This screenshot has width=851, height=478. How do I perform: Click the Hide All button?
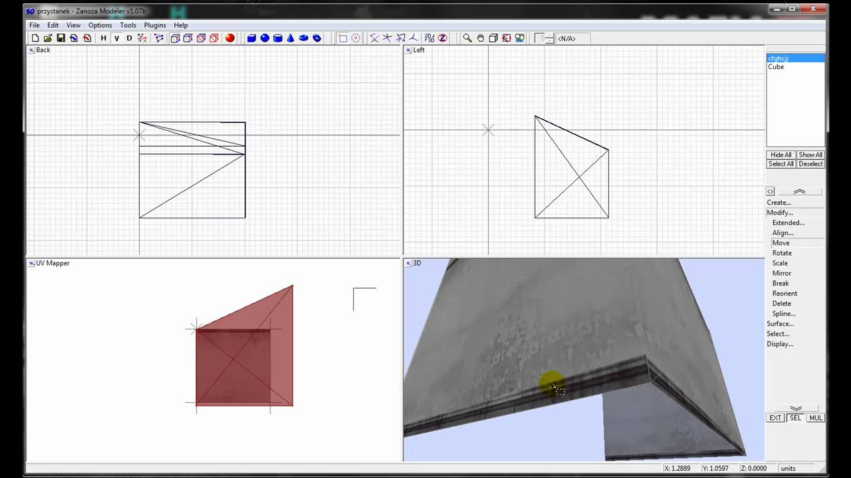pos(781,155)
